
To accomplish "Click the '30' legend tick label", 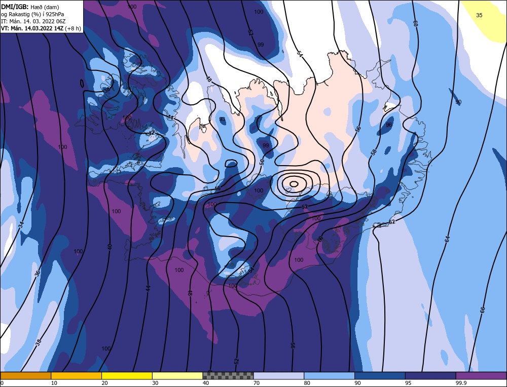I will (x=155, y=383).
